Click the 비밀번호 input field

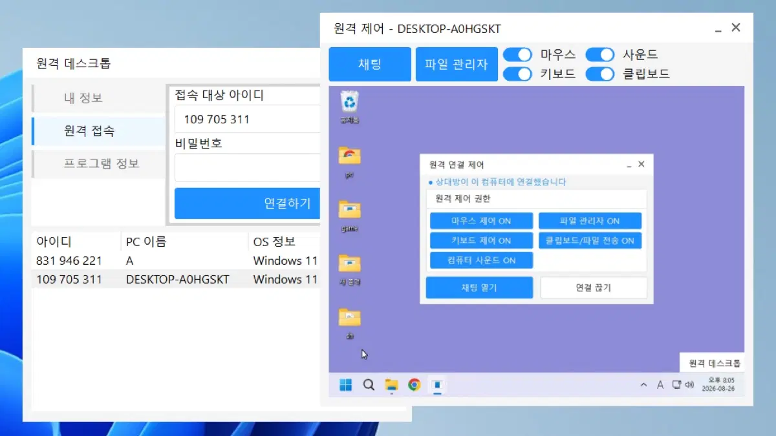point(247,167)
